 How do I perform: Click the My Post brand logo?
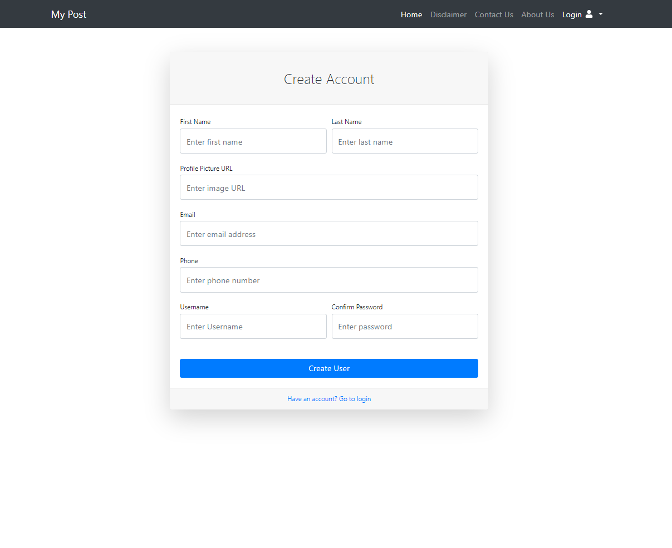pos(68,14)
